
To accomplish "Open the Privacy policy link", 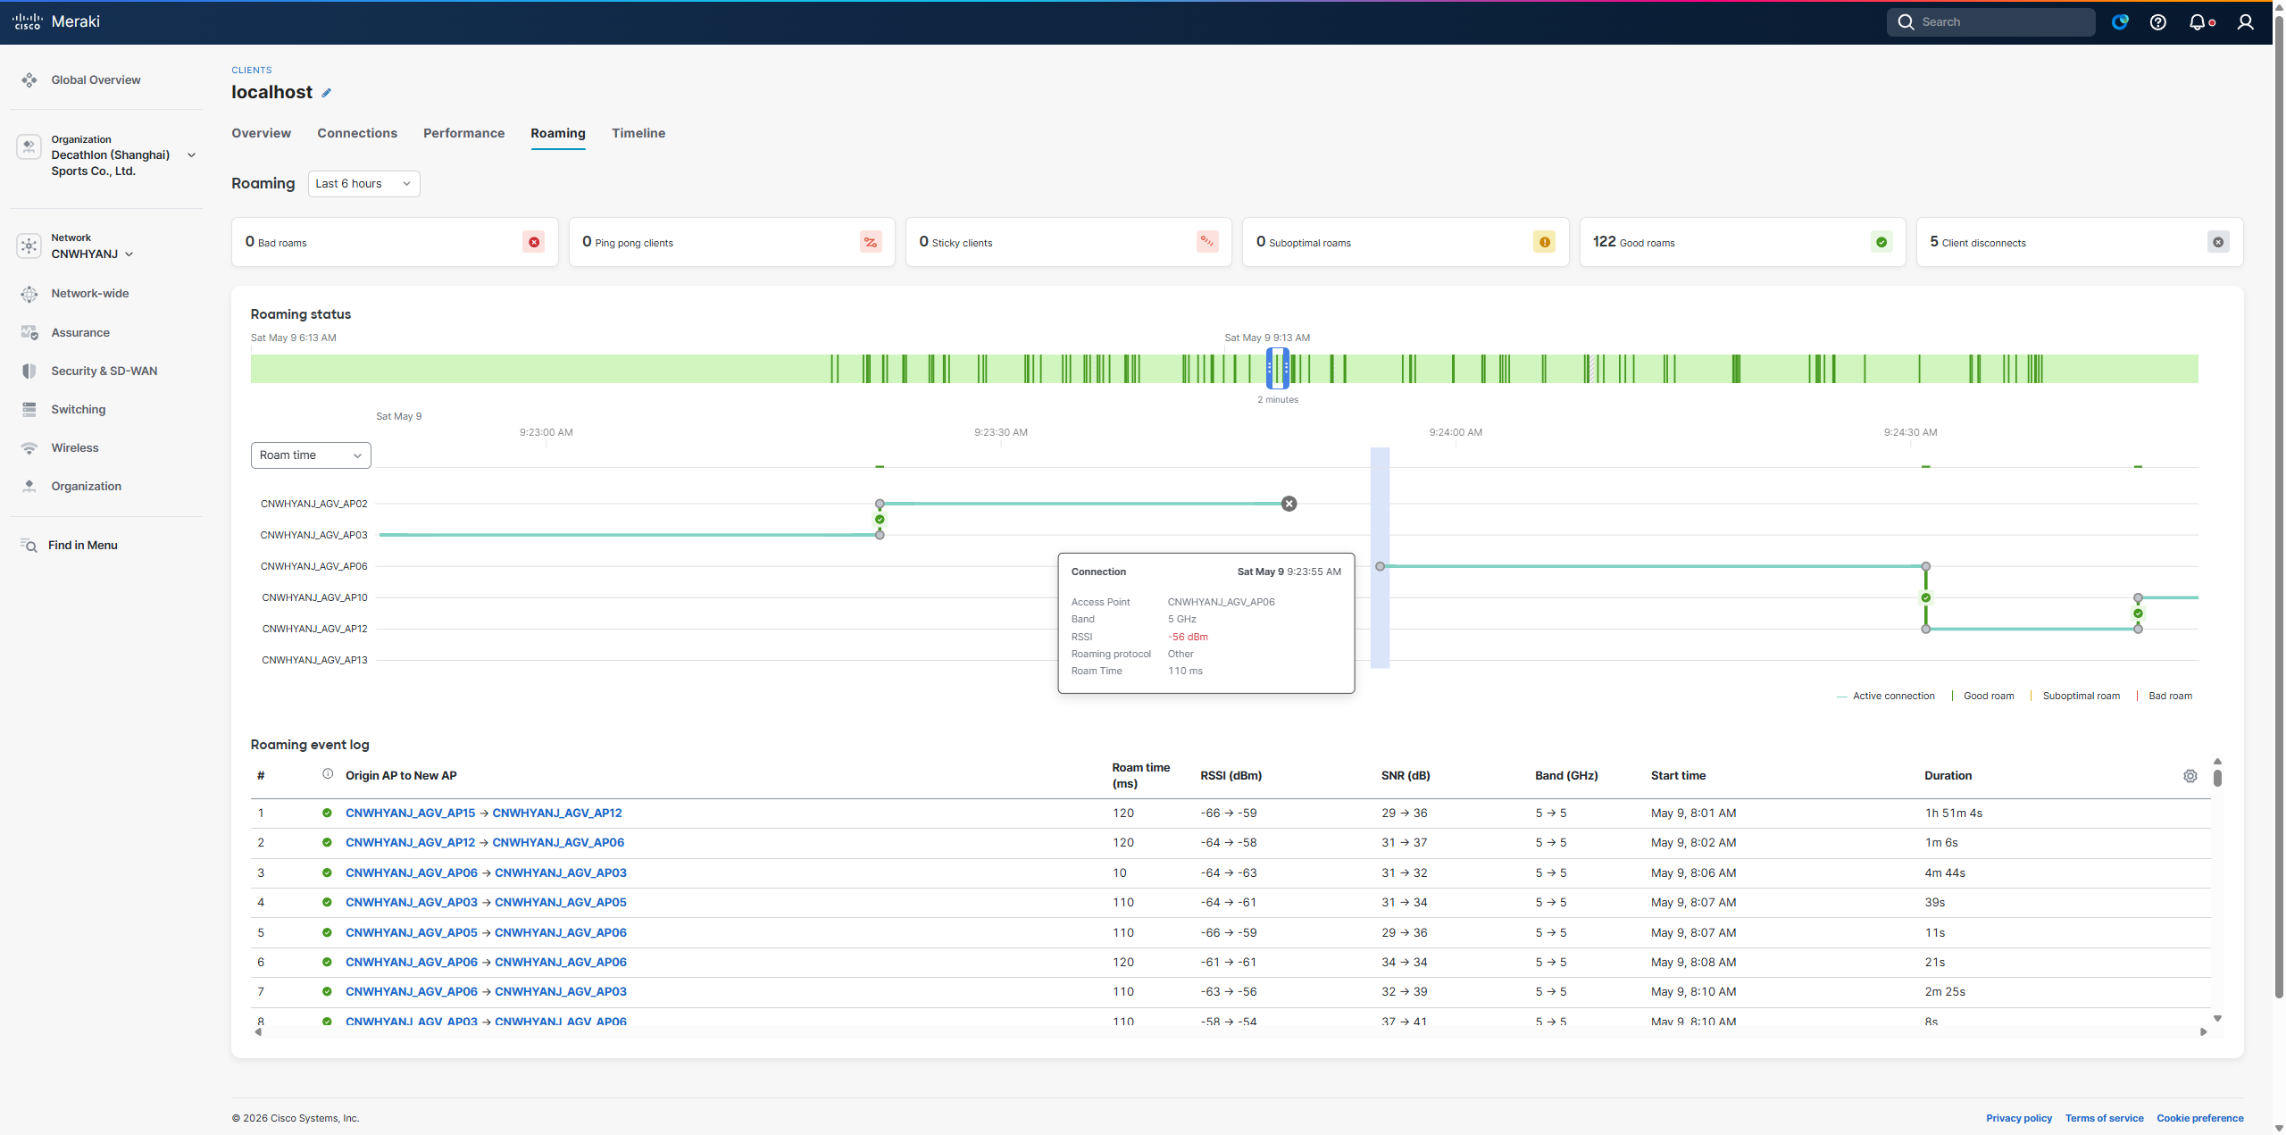I will tap(2019, 1118).
